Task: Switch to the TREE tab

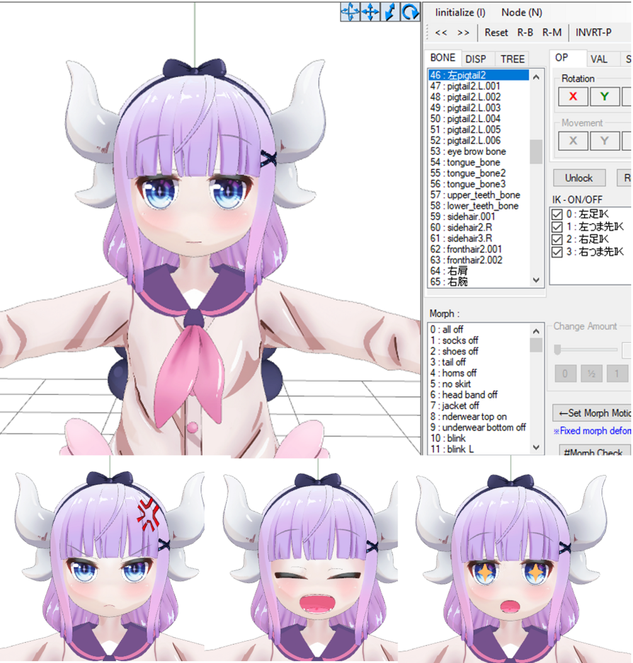Action: pos(513,59)
